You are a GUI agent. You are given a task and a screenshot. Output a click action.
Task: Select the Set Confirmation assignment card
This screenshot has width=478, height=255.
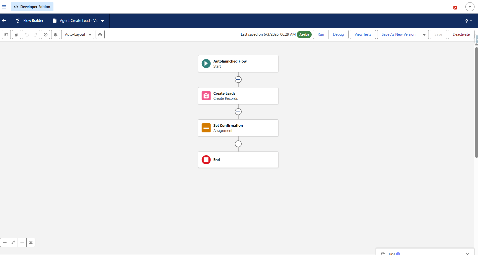point(238,128)
